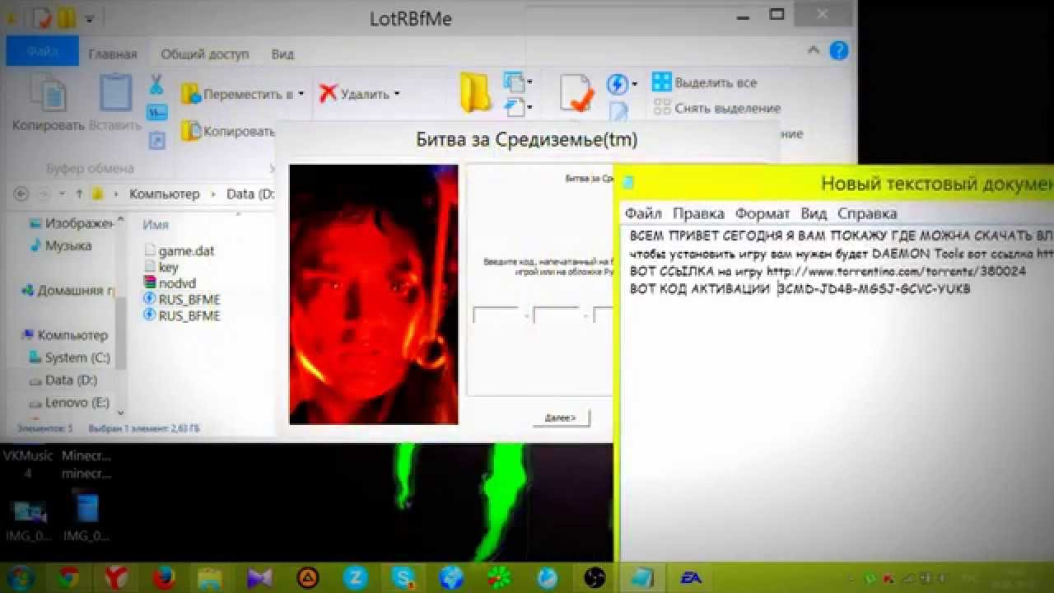Open AIMP orange triangle icon in taskbar
Image resolution: width=1054 pixels, height=593 pixels.
click(308, 577)
